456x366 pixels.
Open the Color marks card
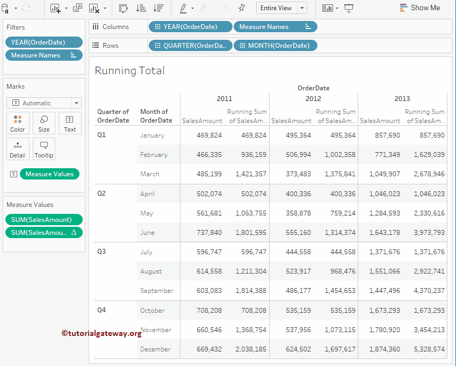point(18,123)
